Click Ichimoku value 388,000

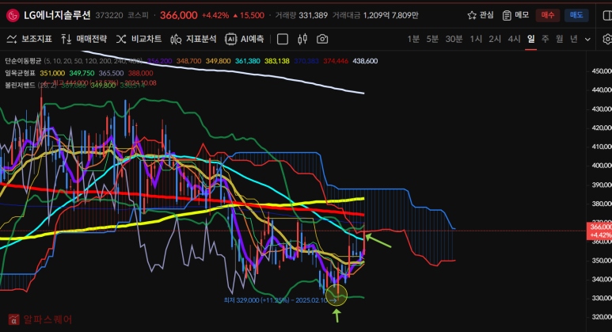point(140,73)
